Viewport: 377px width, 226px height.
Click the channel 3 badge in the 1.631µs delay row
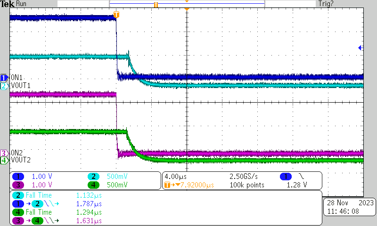pos(18,221)
